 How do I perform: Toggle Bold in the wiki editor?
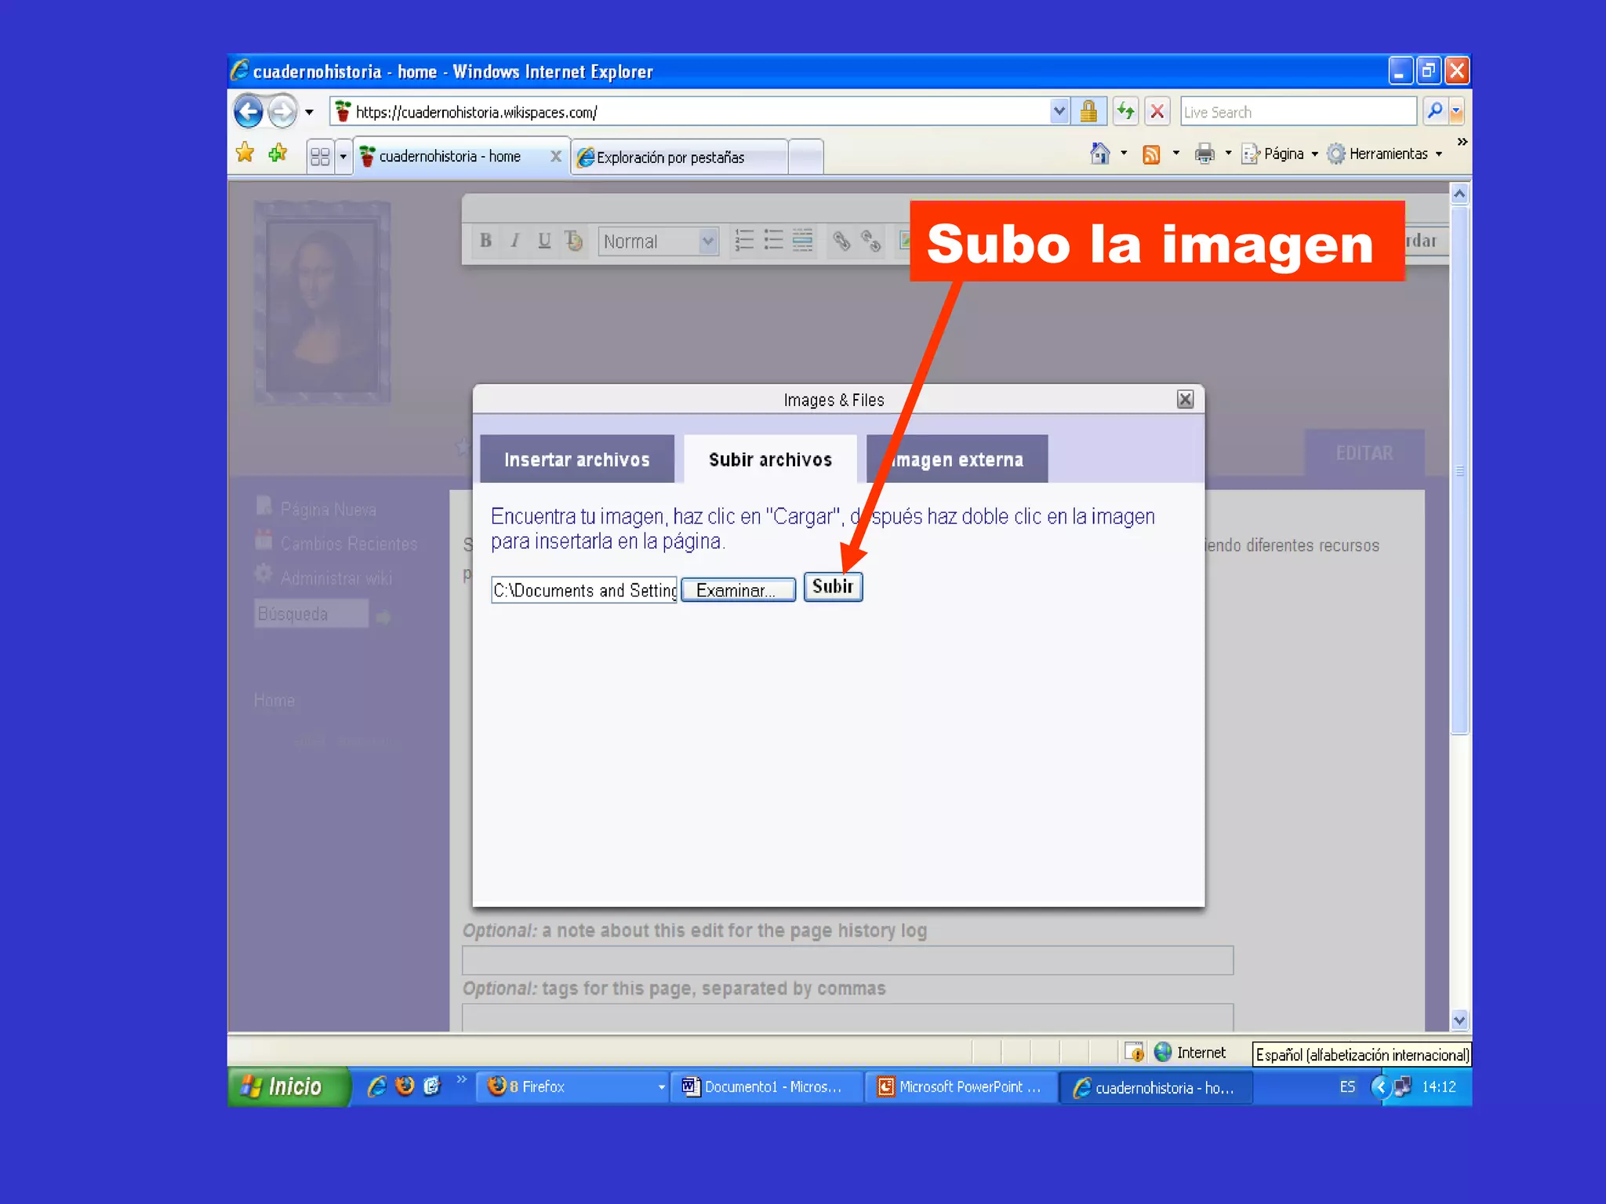click(485, 241)
